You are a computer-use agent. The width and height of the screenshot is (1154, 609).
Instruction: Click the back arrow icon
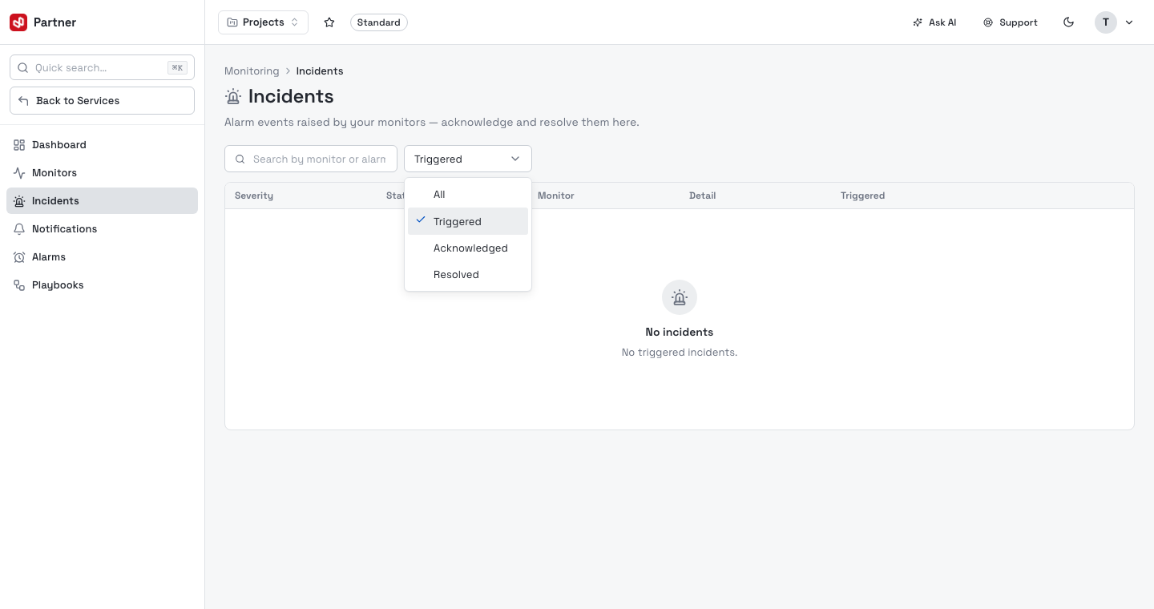click(23, 101)
